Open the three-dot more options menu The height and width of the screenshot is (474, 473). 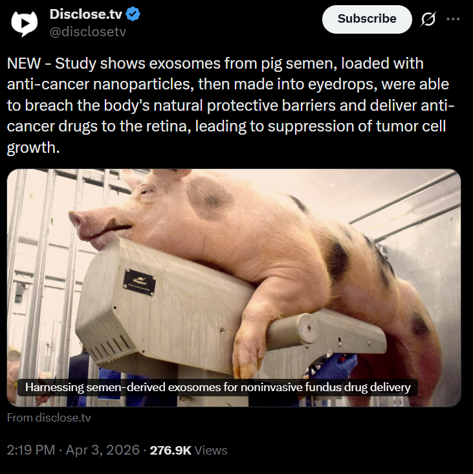tap(453, 19)
